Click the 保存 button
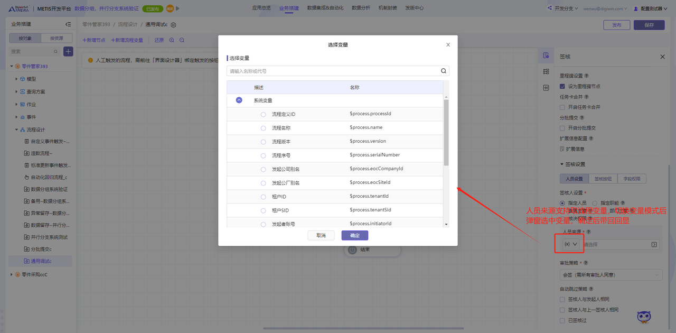Viewport: 676px width, 333px height. pos(649,25)
